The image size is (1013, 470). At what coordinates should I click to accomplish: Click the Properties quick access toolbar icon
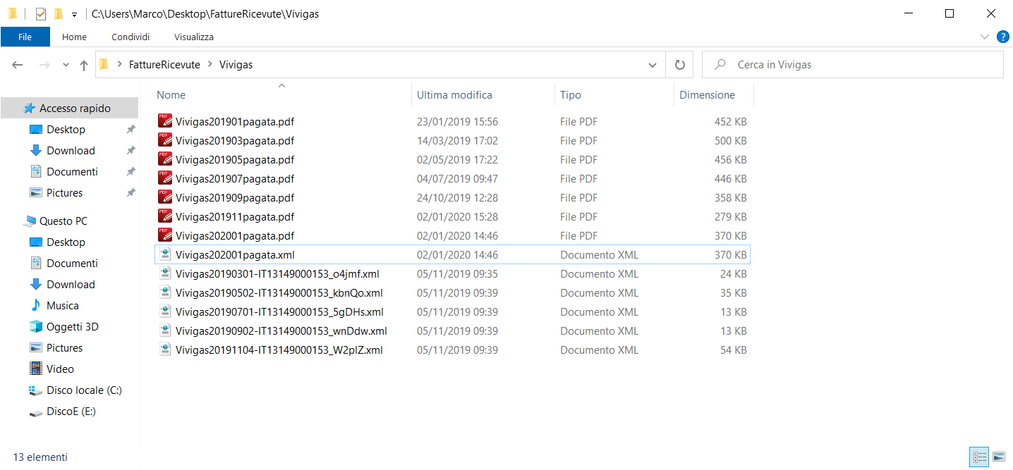coord(40,13)
